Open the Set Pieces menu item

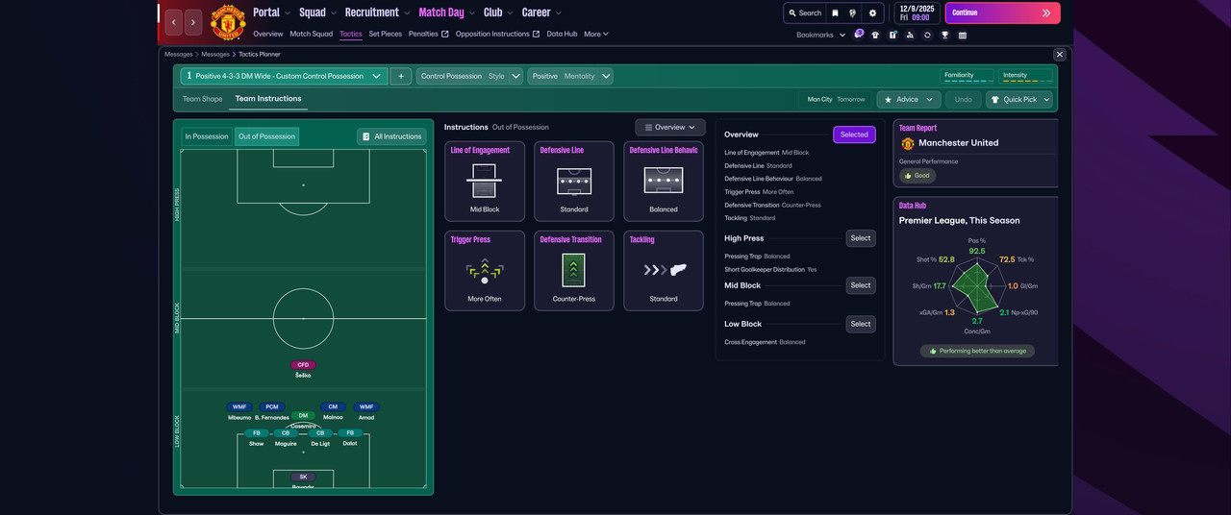[x=385, y=34]
